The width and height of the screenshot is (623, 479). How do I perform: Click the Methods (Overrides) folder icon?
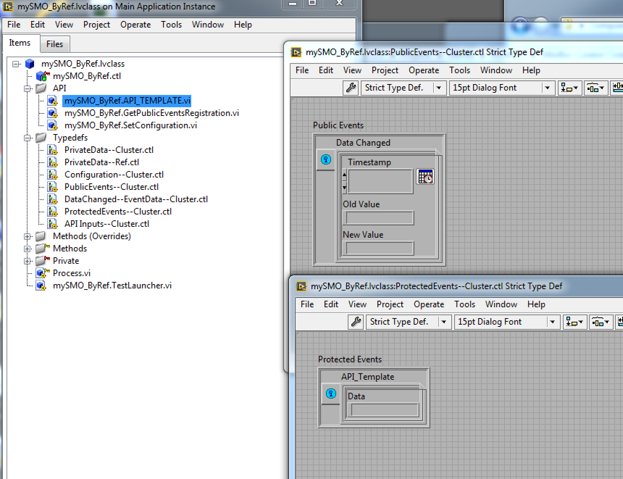(41, 236)
